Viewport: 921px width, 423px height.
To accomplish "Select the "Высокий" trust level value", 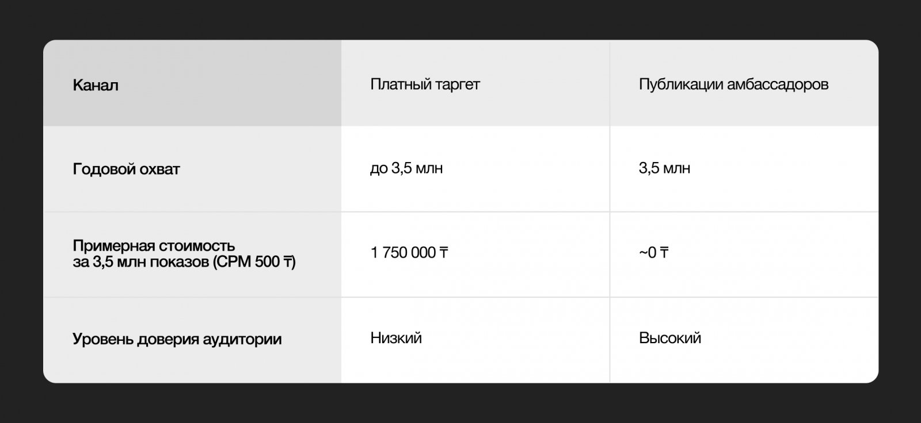I will (x=670, y=338).
